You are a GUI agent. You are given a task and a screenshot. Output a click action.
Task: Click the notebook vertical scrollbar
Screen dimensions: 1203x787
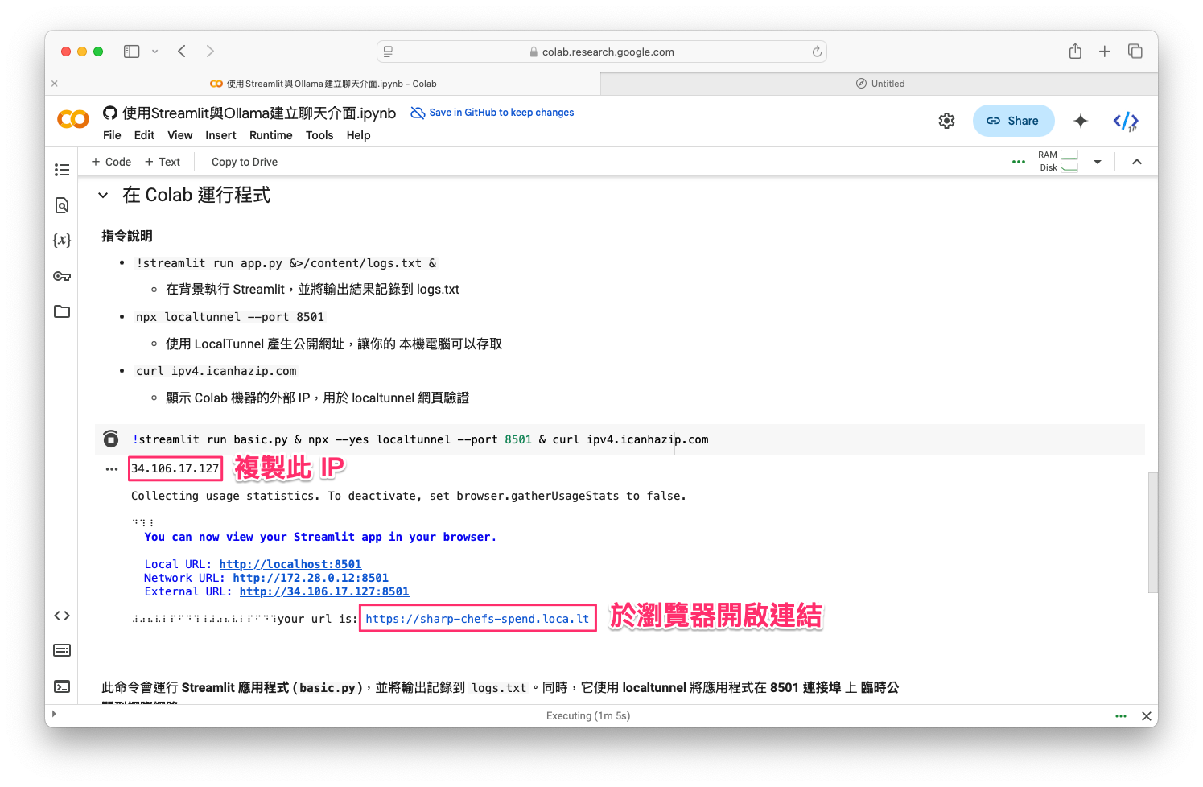coord(1152,533)
